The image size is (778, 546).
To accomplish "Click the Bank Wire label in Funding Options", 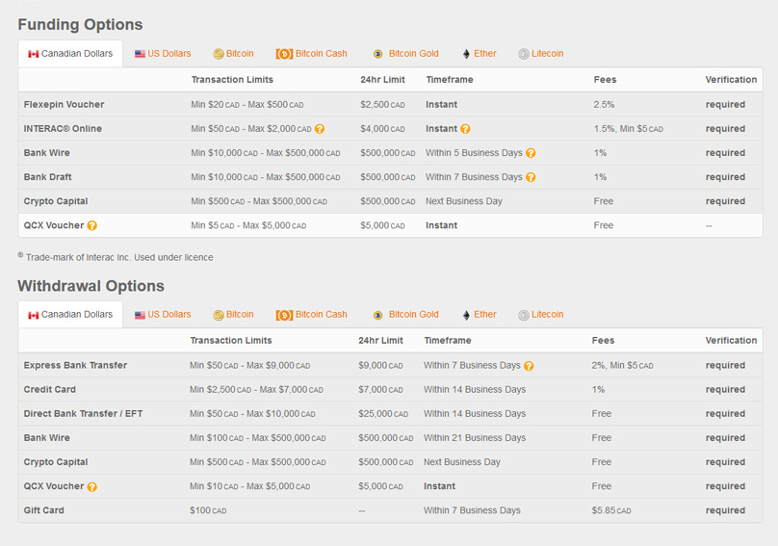I will (x=46, y=153).
